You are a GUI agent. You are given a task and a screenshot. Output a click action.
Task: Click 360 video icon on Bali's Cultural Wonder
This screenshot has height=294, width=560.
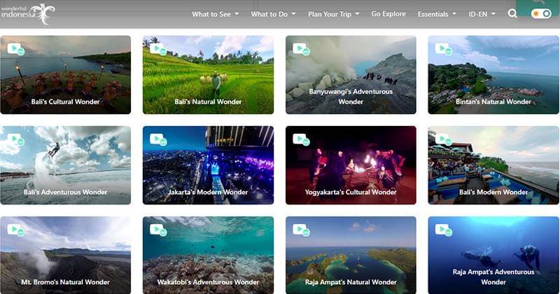15,49
